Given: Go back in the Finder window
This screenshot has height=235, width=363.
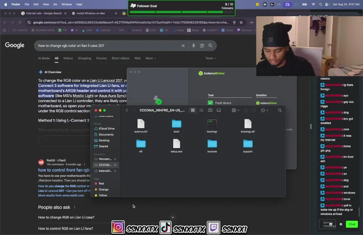Looking at the screenshot, I should click(127, 110).
